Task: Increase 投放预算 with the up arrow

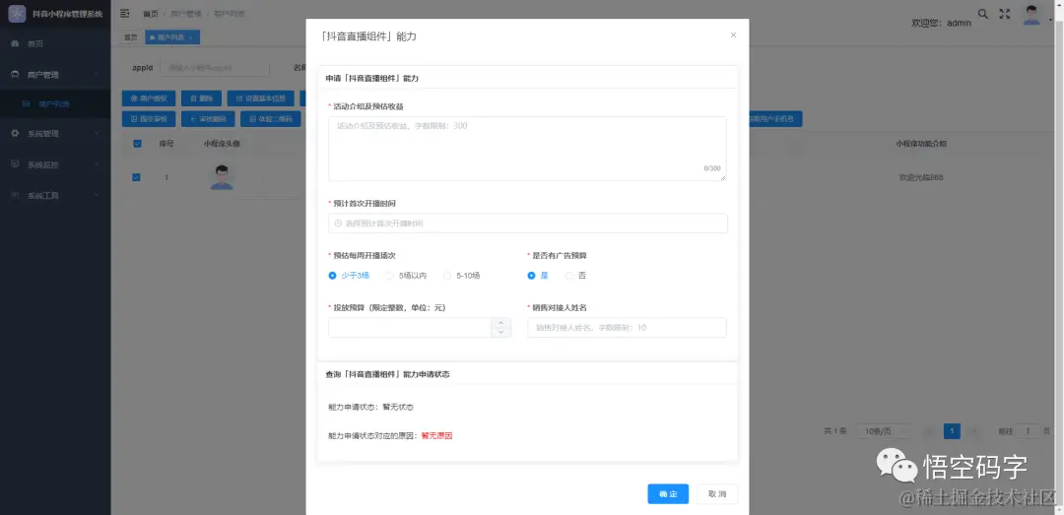Action: click(500, 323)
